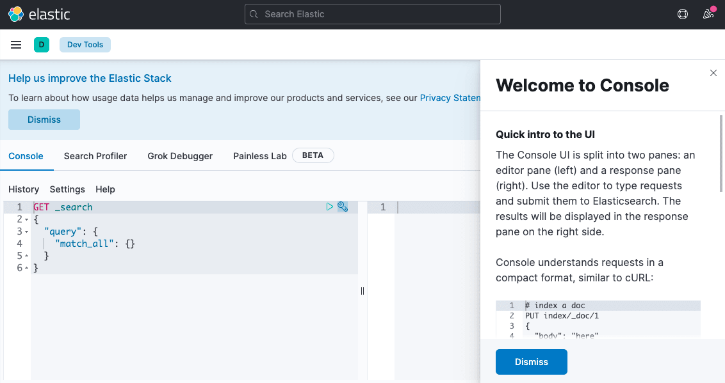The height and width of the screenshot is (383, 725).
Task: Dismiss the usage data banner
Action: (x=44, y=120)
